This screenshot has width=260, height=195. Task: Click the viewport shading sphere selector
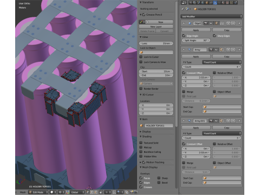[x=53, y=192]
